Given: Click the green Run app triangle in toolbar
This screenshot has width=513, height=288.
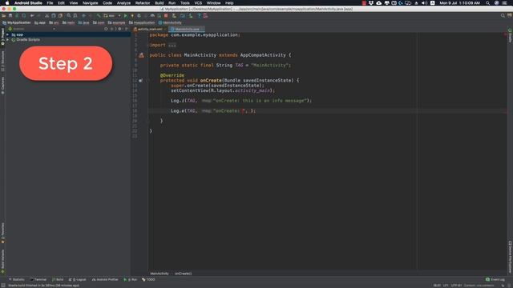Looking at the screenshot, I should pyautogui.click(x=126, y=16).
